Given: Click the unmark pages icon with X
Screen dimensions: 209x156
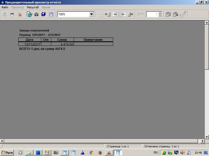Looking at the screenshot, I should (x=176, y=15).
